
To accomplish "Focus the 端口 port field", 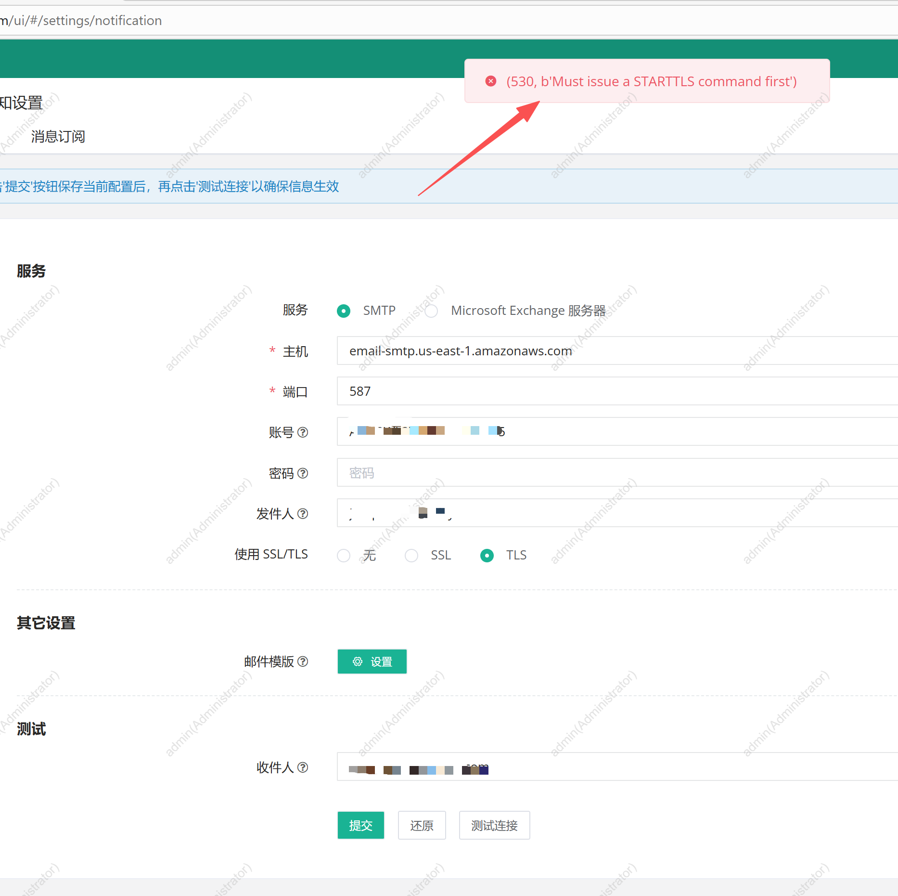I will [x=616, y=391].
